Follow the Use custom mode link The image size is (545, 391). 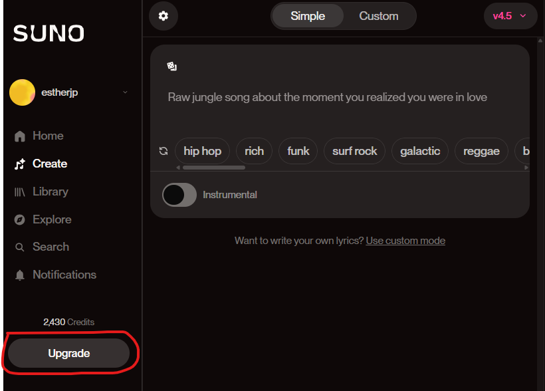click(x=405, y=241)
